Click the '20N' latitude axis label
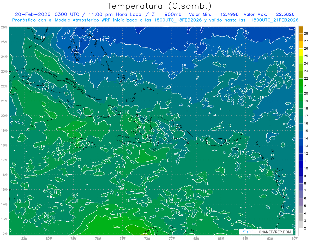 coord(4,116)
